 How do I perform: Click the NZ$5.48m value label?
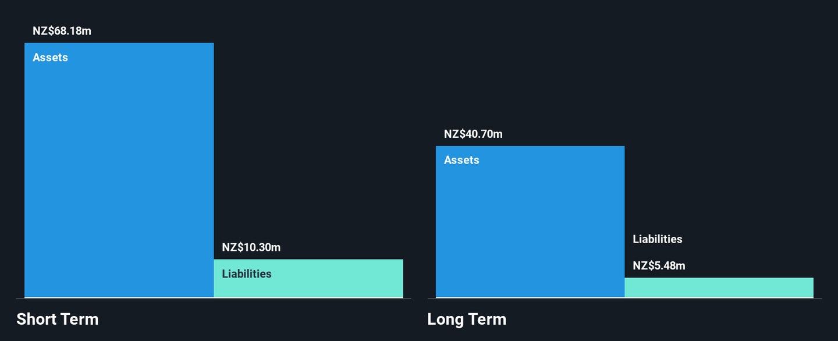pyautogui.click(x=659, y=266)
